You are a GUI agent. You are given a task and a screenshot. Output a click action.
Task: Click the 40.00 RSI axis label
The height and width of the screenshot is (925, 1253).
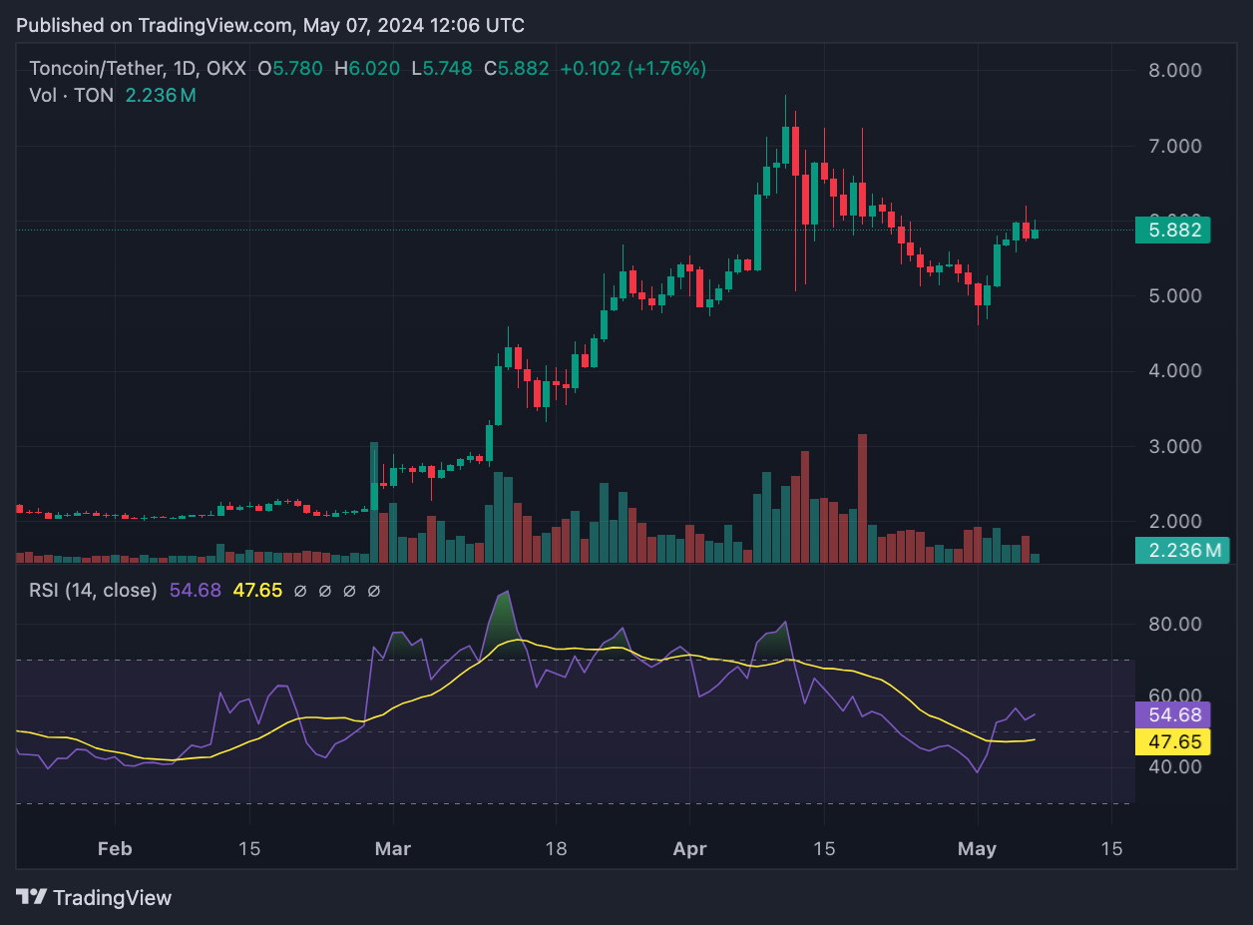(x=1173, y=766)
